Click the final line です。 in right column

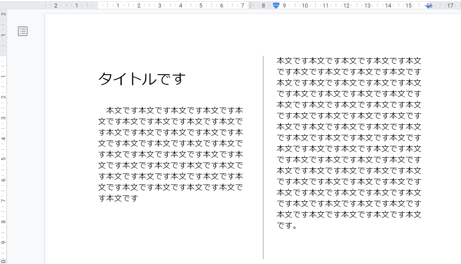click(287, 226)
